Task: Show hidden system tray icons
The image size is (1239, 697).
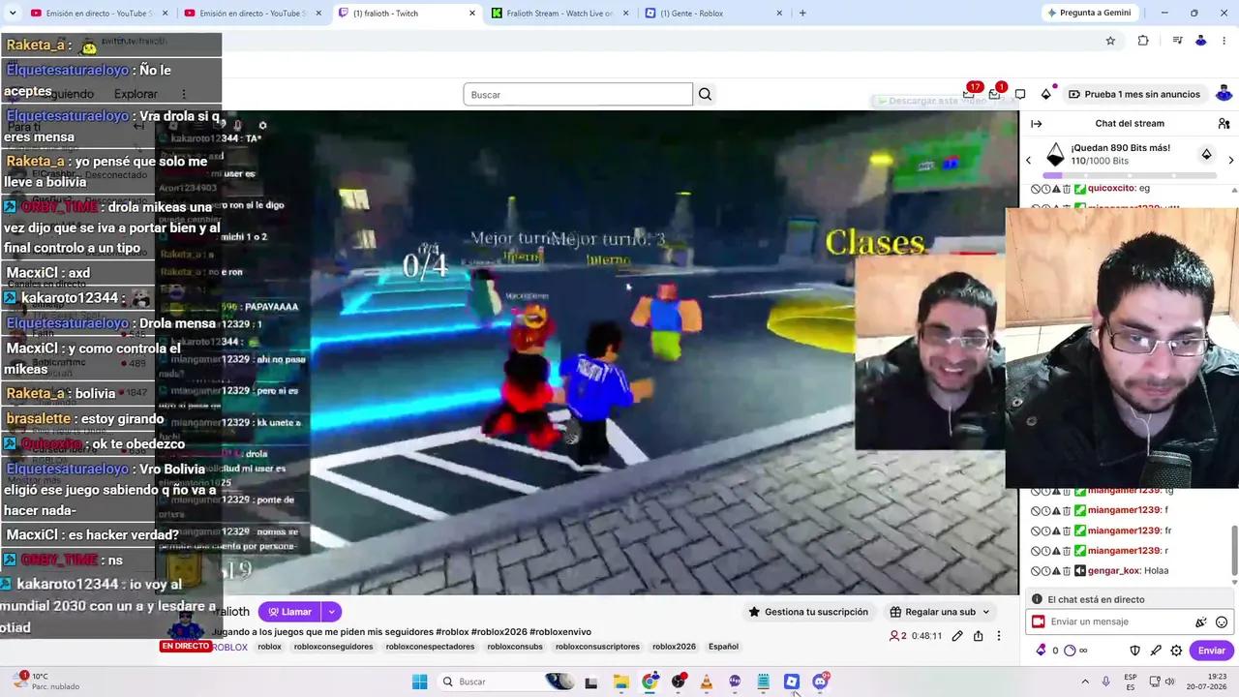Action: 1084,682
